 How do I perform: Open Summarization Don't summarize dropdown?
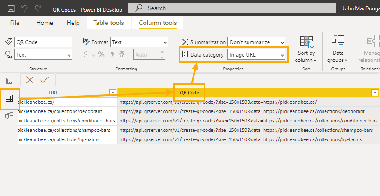(x=256, y=42)
